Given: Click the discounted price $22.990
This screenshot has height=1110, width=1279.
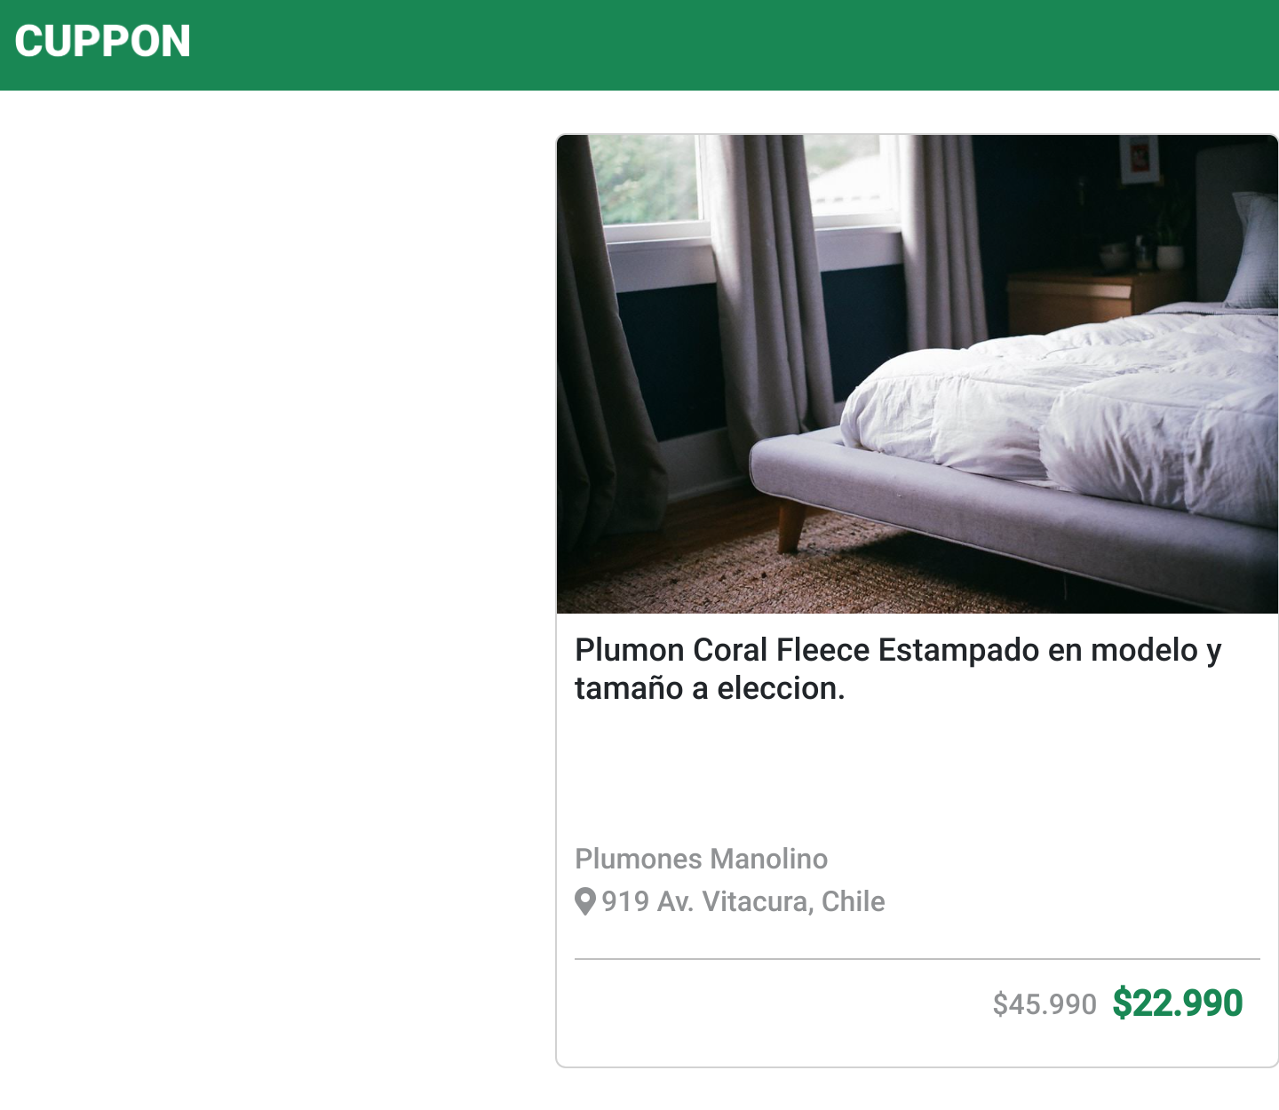Looking at the screenshot, I should 1178,1003.
